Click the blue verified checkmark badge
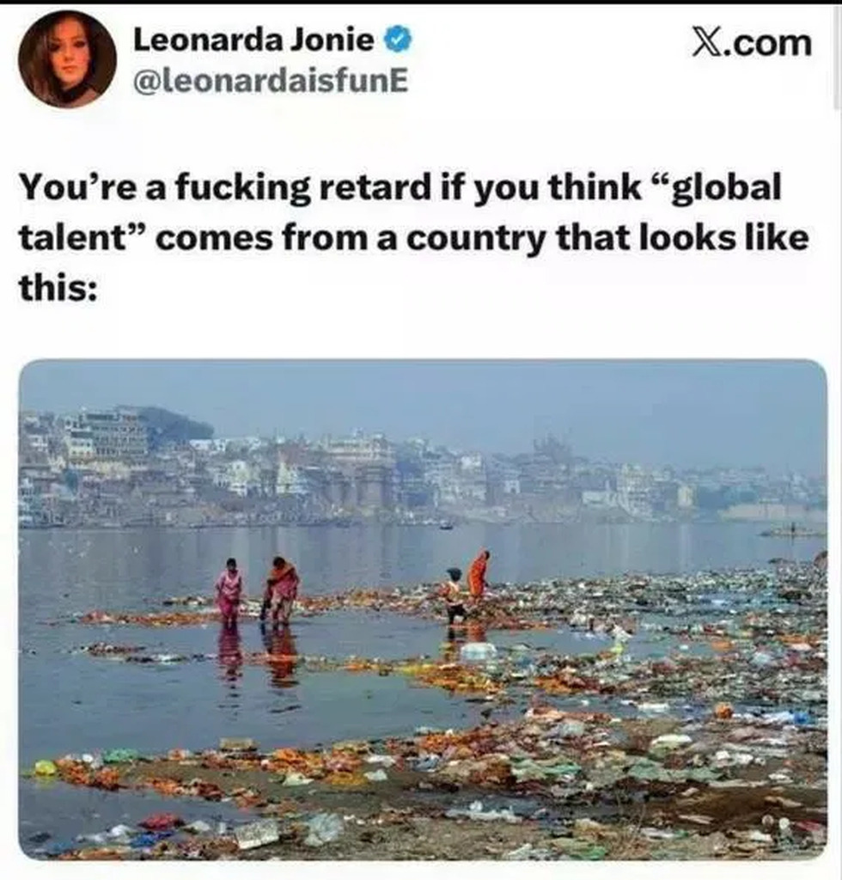Viewport: 842px width, 880px height. (x=399, y=40)
